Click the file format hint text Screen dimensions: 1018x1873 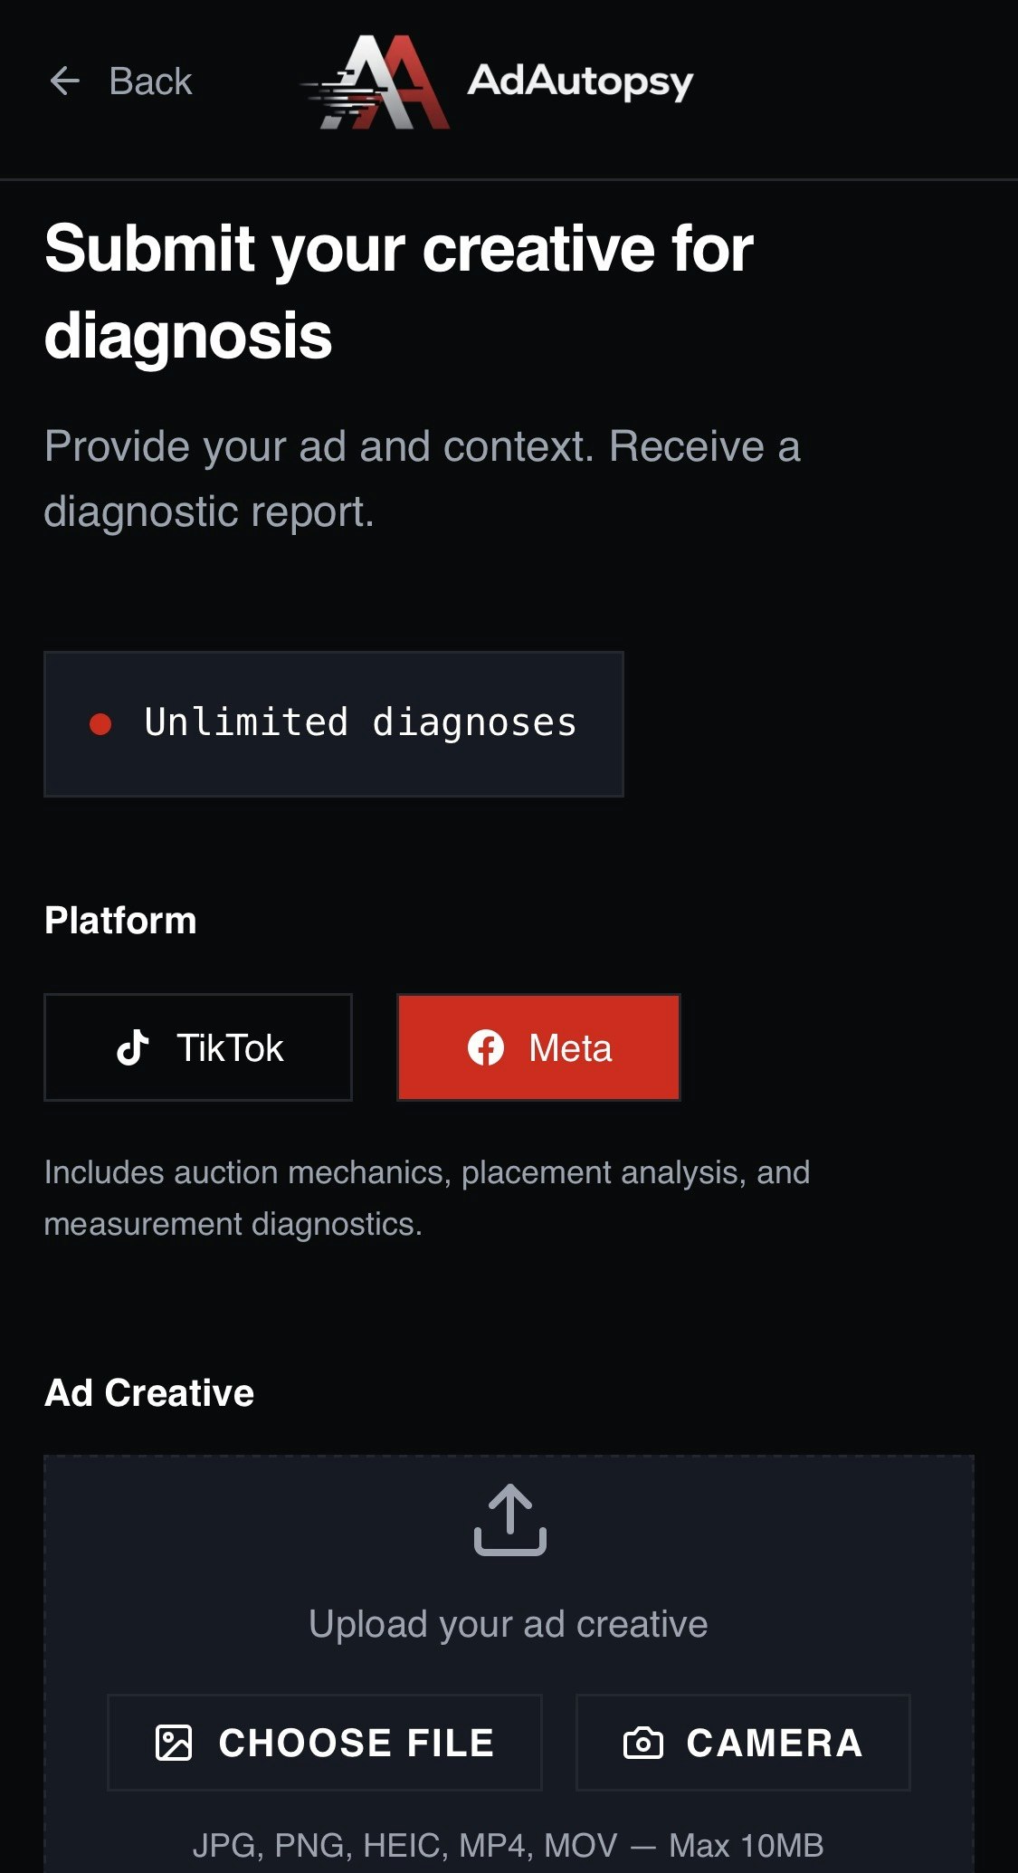(x=509, y=1844)
